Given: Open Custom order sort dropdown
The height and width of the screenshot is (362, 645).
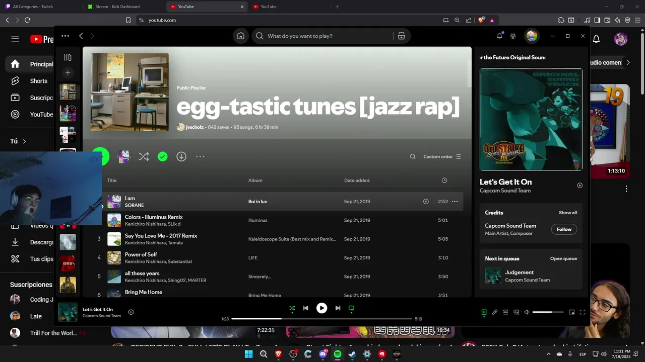Looking at the screenshot, I should click(442, 156).
